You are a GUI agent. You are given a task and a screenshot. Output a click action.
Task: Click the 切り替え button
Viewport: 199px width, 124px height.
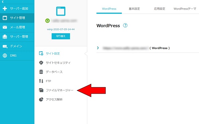point(61,36)
